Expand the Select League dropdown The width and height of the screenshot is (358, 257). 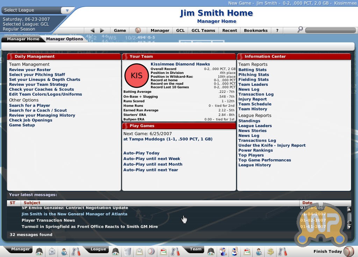click(x=66, y=11)
